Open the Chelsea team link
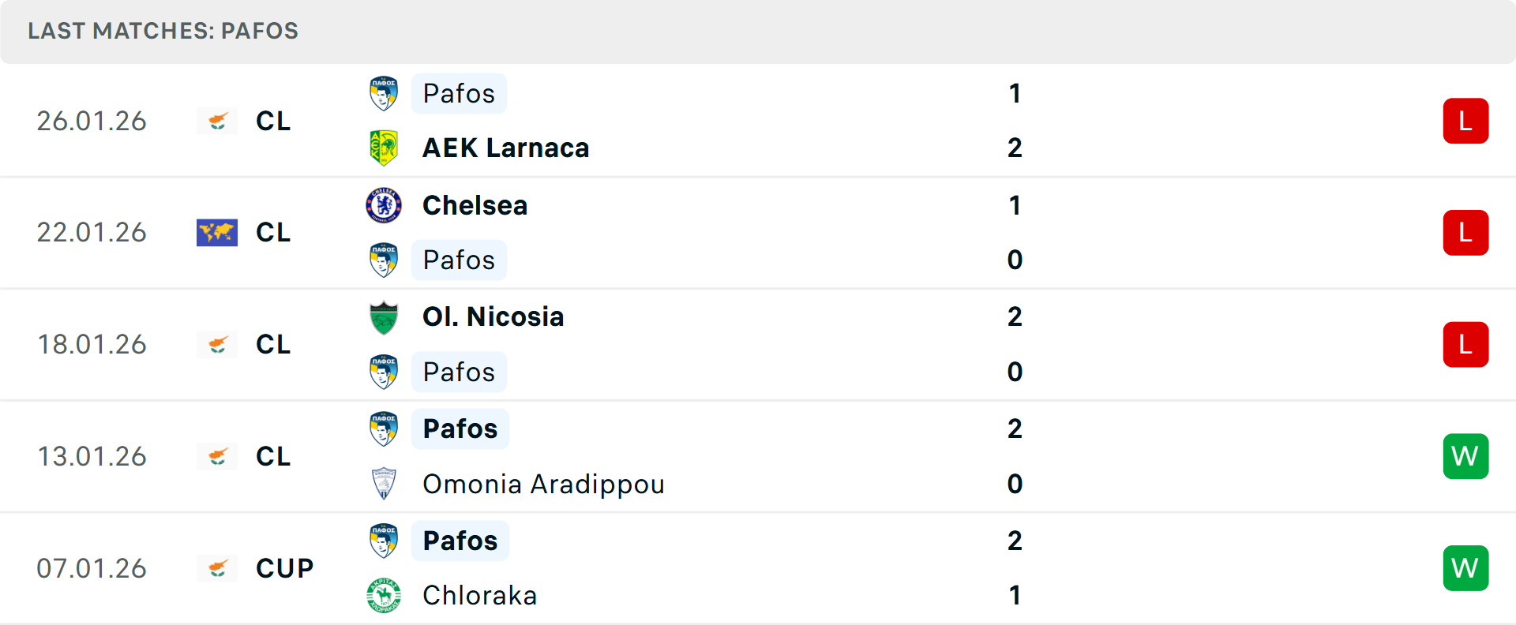Screen dimensions: 1516x625 pos(475,205)
